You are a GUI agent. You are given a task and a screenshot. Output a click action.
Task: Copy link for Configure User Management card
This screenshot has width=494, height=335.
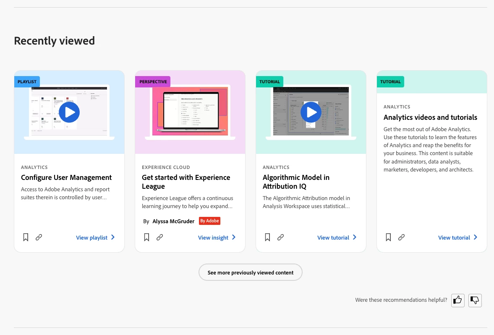coord(39,237)
